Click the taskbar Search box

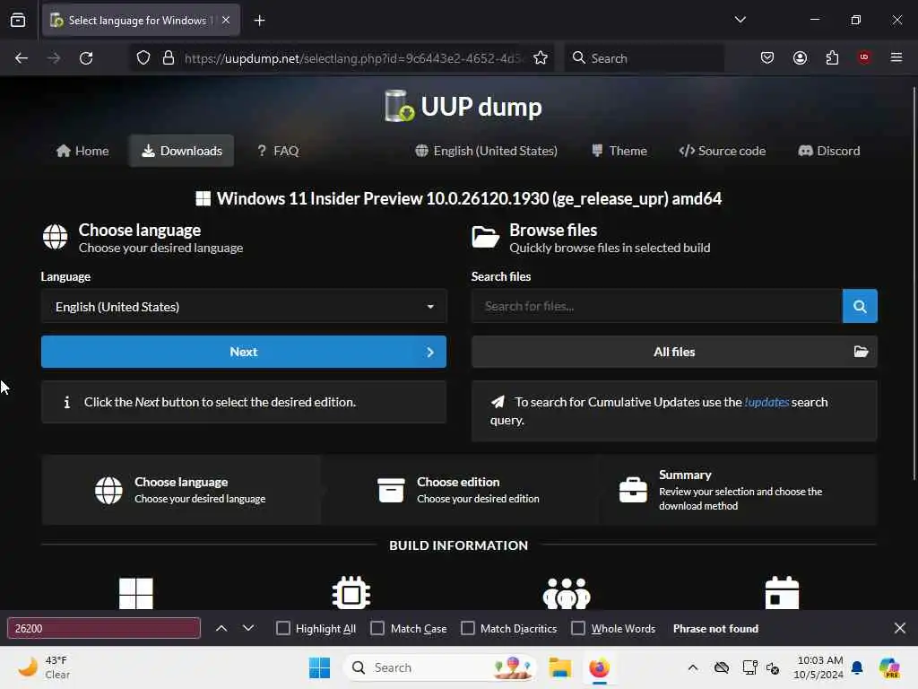click(x=440, y=667)
